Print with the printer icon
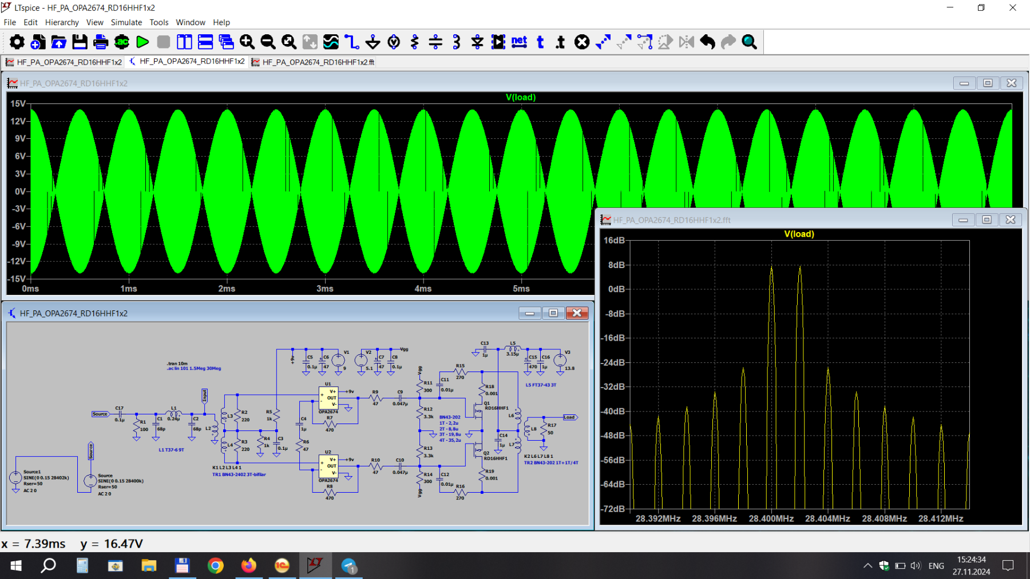 (101, 42)
